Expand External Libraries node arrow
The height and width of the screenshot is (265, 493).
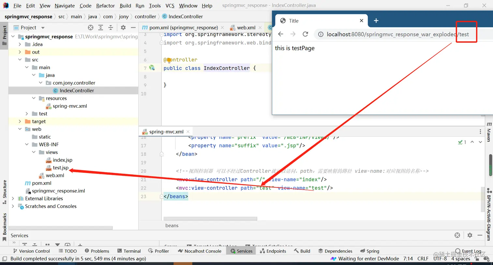[x=13, y=198]
